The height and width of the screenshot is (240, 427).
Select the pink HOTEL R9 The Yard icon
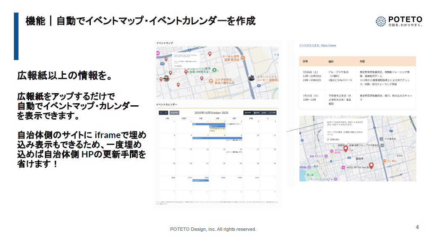pyautogui.click(x=343, y=167)
